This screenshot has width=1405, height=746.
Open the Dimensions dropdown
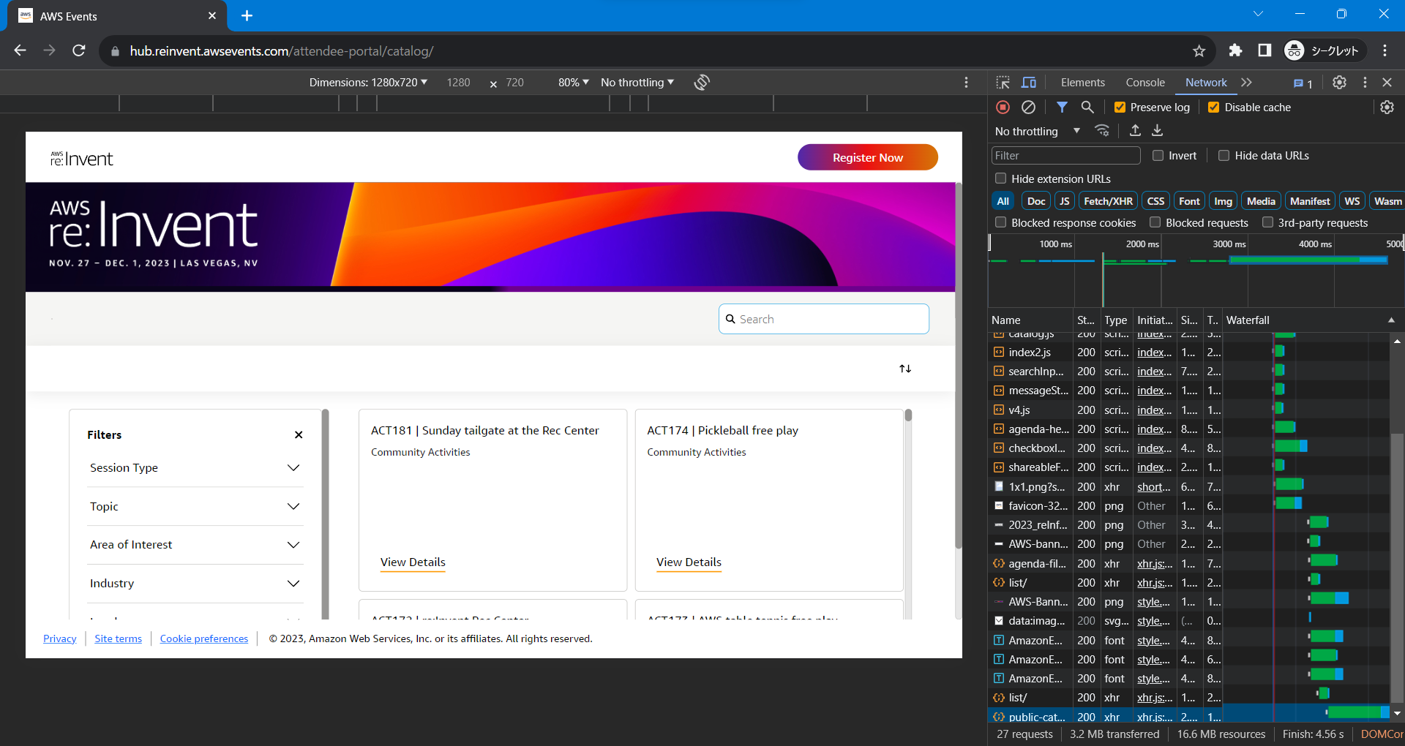click(x=368, y=83)
